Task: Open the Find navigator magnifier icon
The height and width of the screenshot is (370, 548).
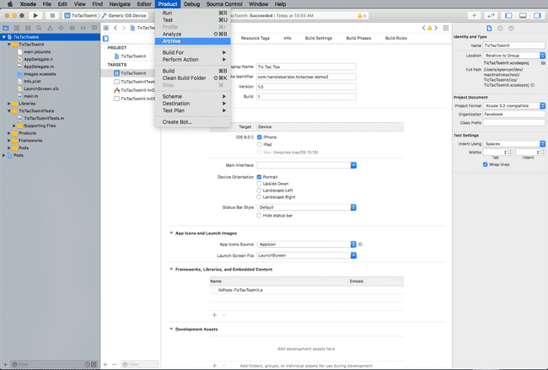Action: [x=39, y=28]
